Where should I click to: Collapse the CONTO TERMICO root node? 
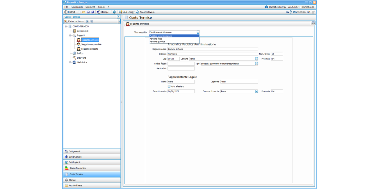66,26
